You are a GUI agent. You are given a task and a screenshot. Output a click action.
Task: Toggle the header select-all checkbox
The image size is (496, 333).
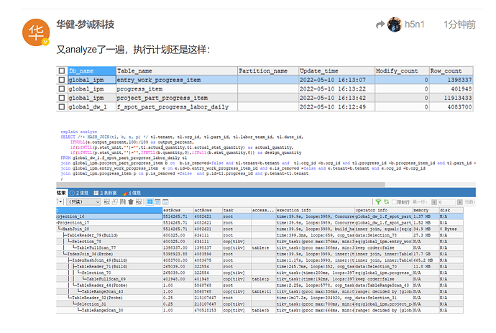(62, 71)
